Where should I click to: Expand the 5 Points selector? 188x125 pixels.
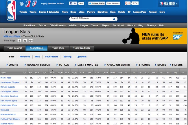(143, 65)
